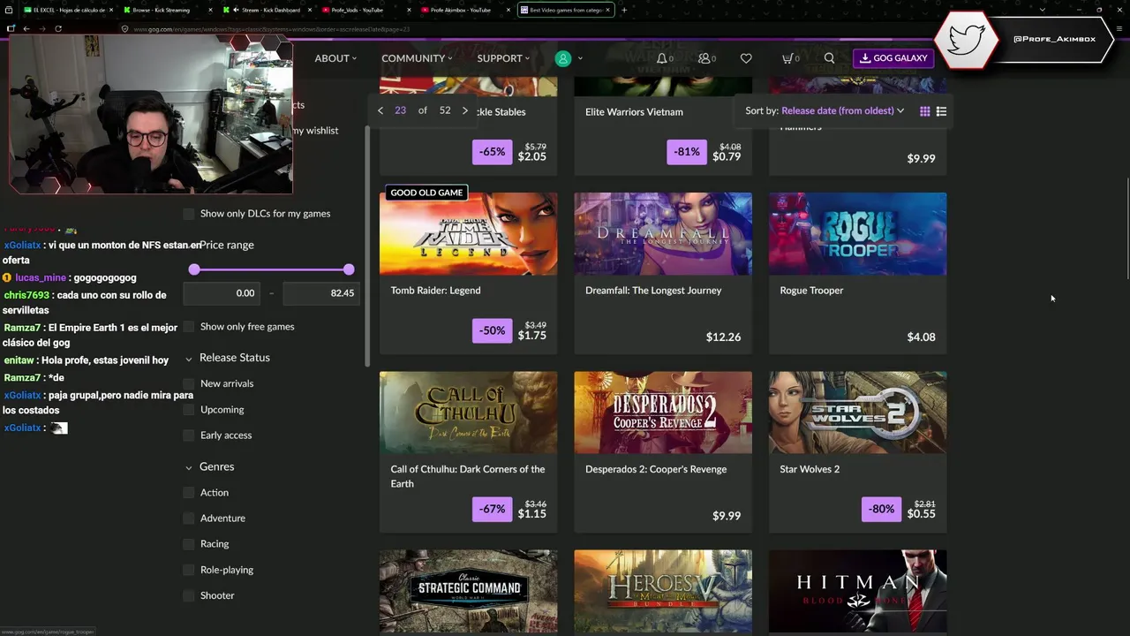This screenshot has width=1130, height=636.
Task: Open Desperados 2: Cooper's Revenge title link
Action: pyautogui.click(x=656, y=469)
